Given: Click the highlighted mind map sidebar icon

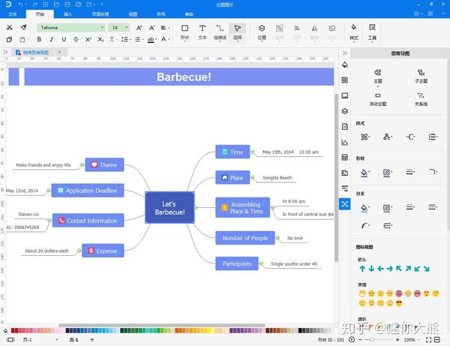Looking at the screenshot, I should pos(345,204).
